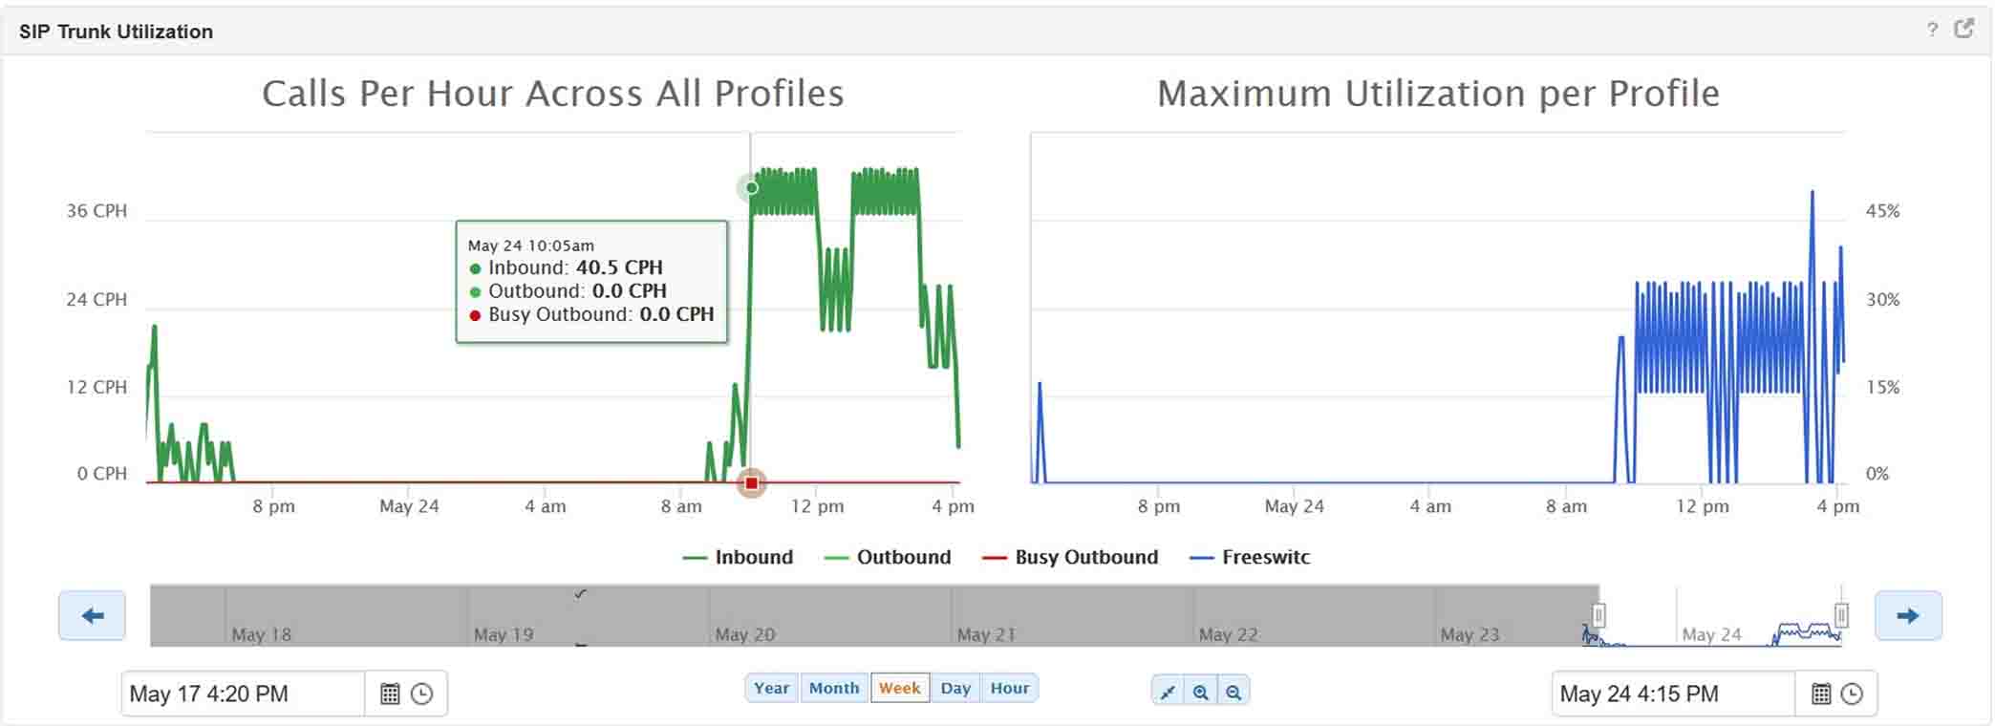Click the pop-out external link icon

pyautogui.click(x=1964, y=29)
